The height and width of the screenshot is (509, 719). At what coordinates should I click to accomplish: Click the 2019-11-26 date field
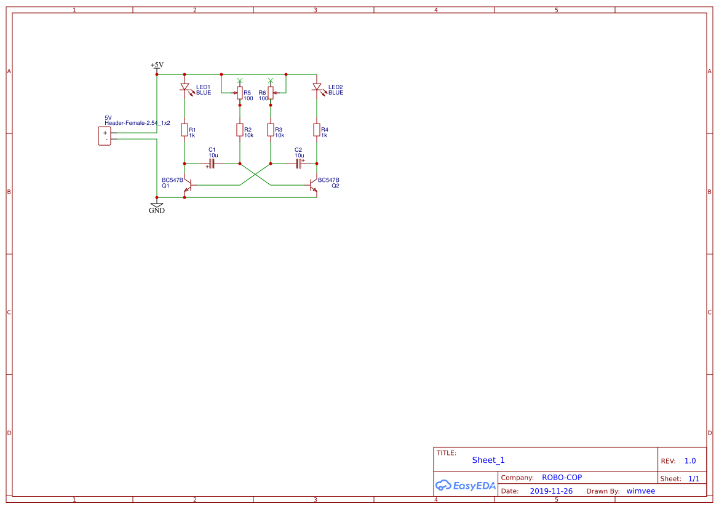(x=551, y=491)
